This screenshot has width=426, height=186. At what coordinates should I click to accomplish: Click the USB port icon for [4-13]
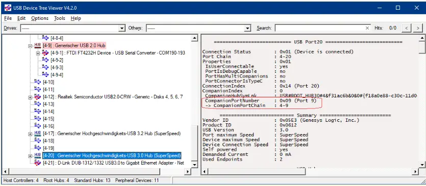(x=38, y=104)
